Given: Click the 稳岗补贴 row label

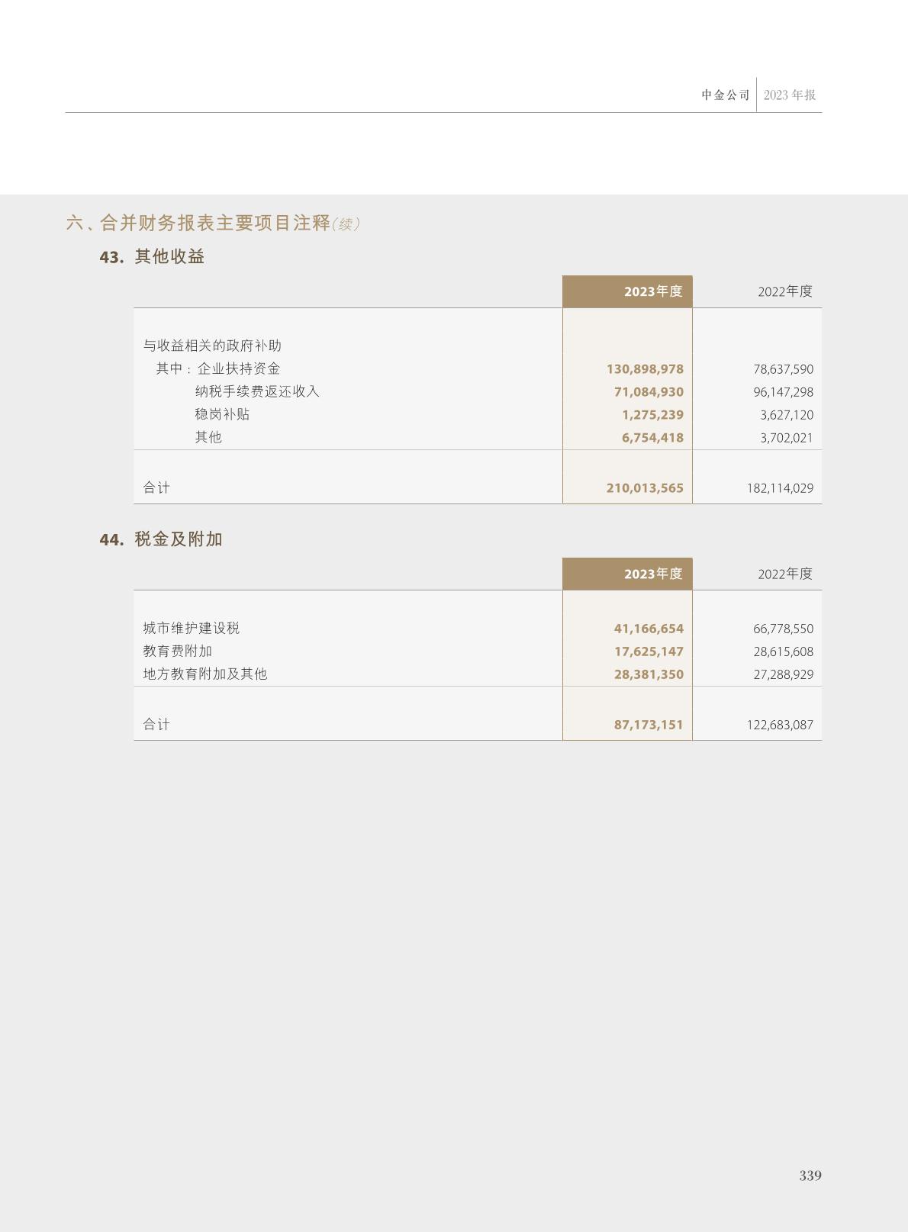Looking at the screenshot, I should click(222, 414).
